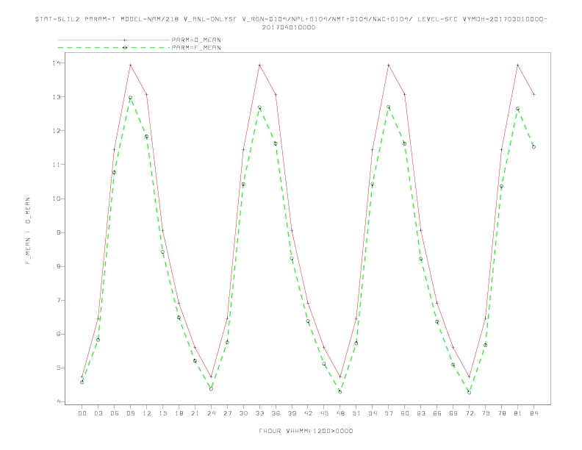Image resolution: width=582 pixels, height=450 pixels.
Task: Click x-axis forecast hour label 48
Action: click(340, 413)
